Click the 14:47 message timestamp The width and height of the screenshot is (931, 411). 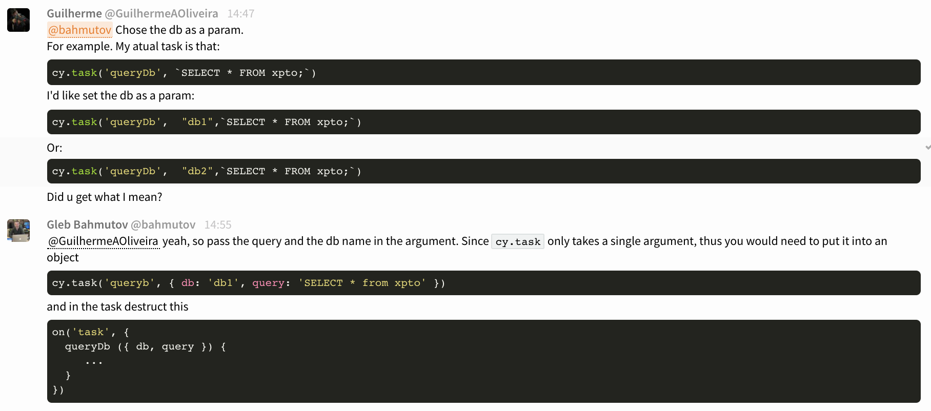click(241, 13)
